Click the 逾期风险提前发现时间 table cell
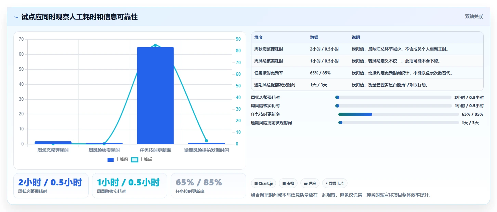The image size is (497, 212). coord(275,85)
